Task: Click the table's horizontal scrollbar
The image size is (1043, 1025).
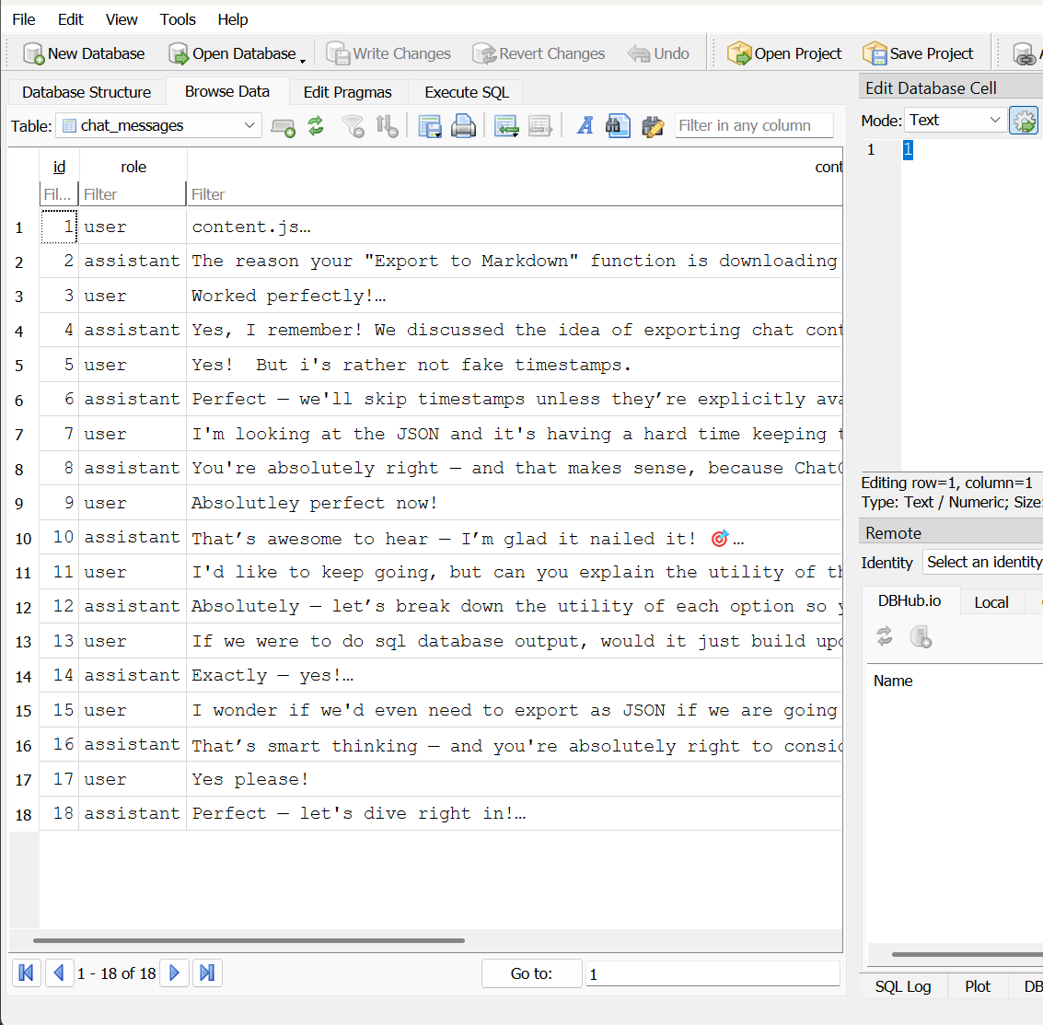Action: coord(249,940)
